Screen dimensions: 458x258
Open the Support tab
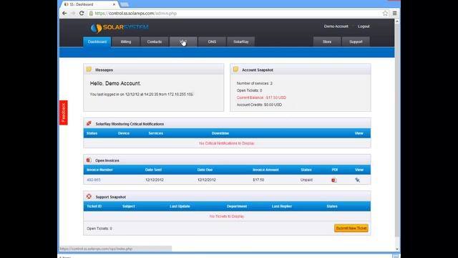coord(356,42)
